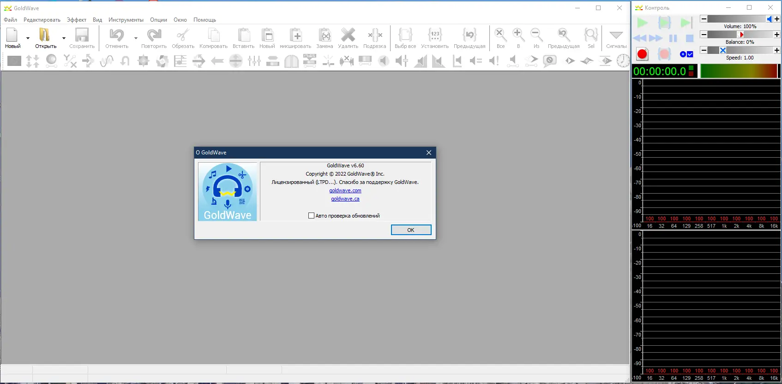Image resolution: width=782 pixels, height=384 pixels.
Task: Click the Отменить undo arrow icon
Action: point(117,35)
